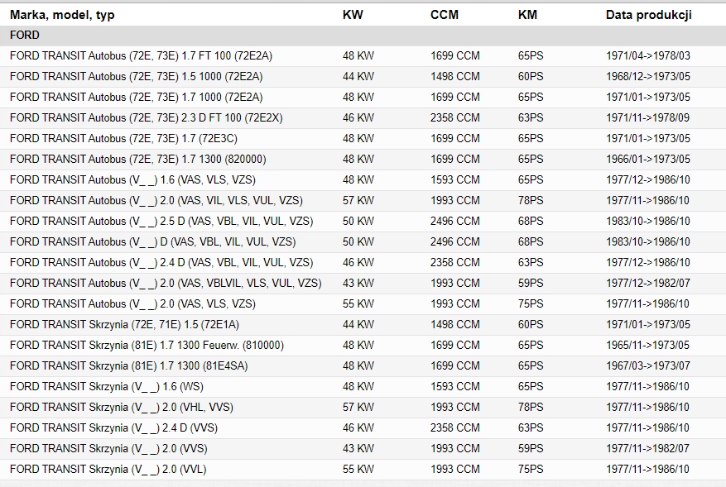This screenshot has height=487, width=726.
Task: Click the KW column header
Action: [353, 15]
